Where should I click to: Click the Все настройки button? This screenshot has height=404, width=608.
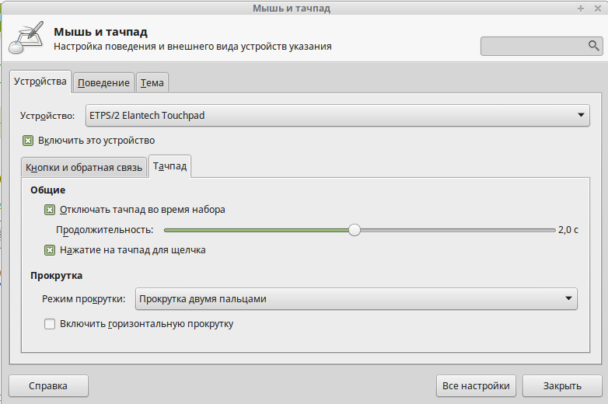click(x=476, y=385)
